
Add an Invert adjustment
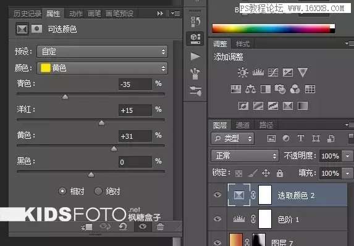coord(243,105)
